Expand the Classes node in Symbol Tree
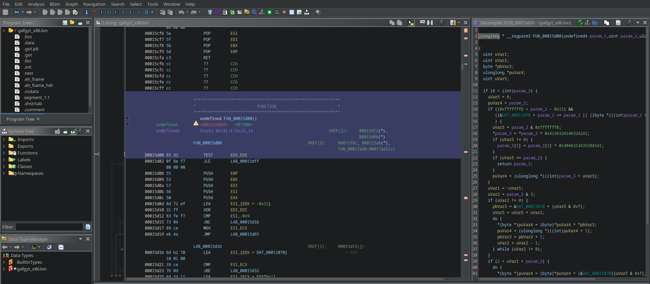The image size is (650, 284). tap(4, 166)
